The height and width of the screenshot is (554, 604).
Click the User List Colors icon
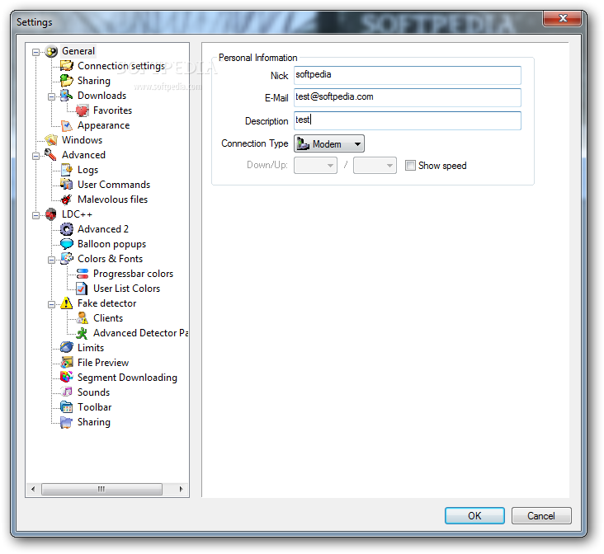(x=82, y=289)
